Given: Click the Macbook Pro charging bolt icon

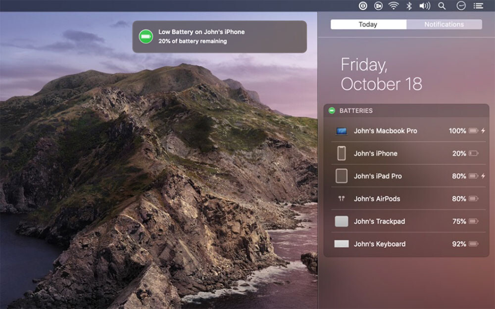Looking at the screenshot, I should pos(483,131).
